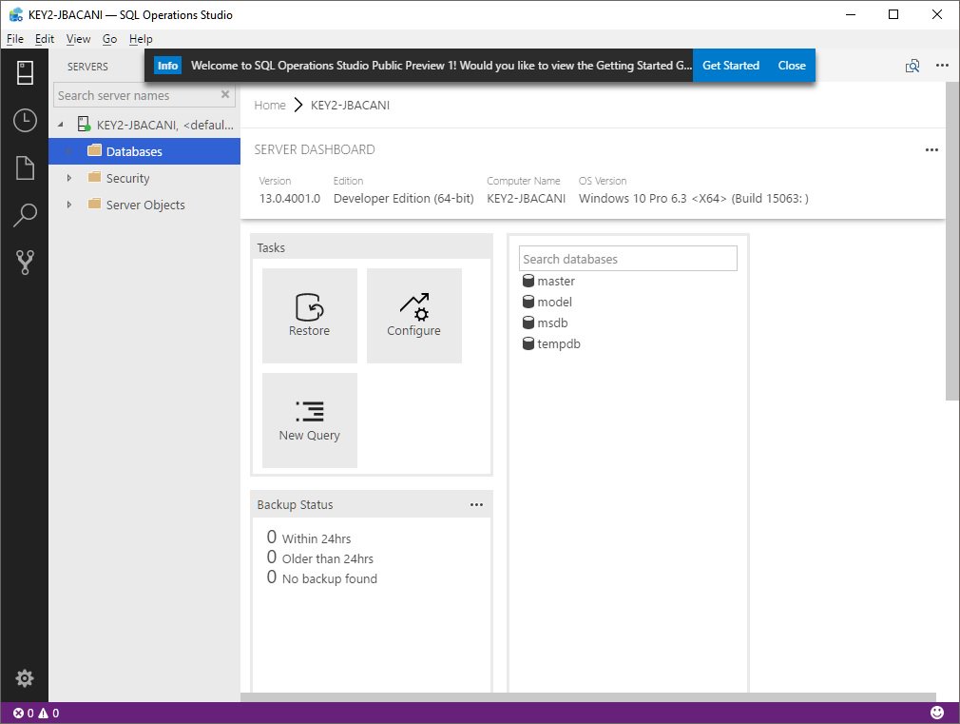The width and height of the screenshot is (960, 724).
Task: Click the Backup Status widget title
Action: (295, 504)
